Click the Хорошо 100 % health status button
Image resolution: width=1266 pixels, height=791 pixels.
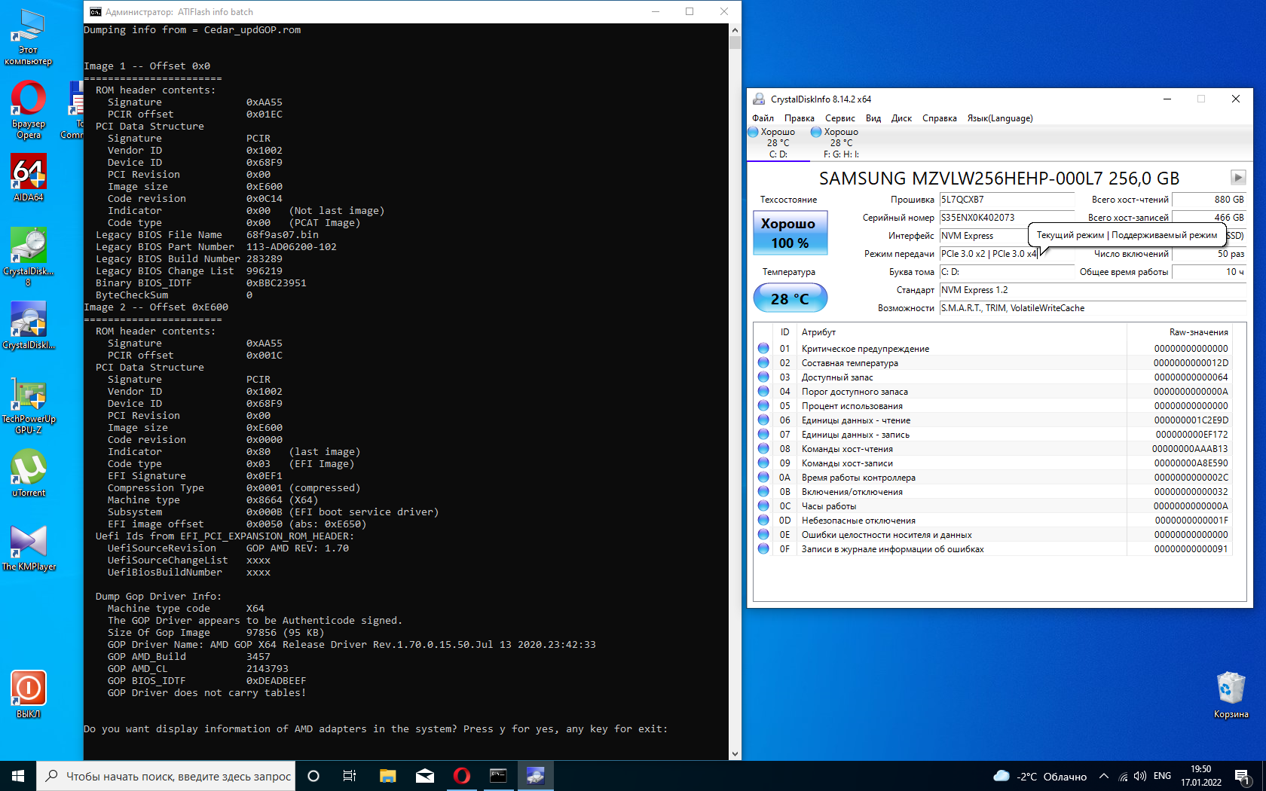790,233
